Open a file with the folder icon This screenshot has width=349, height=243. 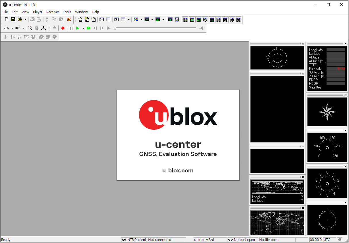(20, 20)
